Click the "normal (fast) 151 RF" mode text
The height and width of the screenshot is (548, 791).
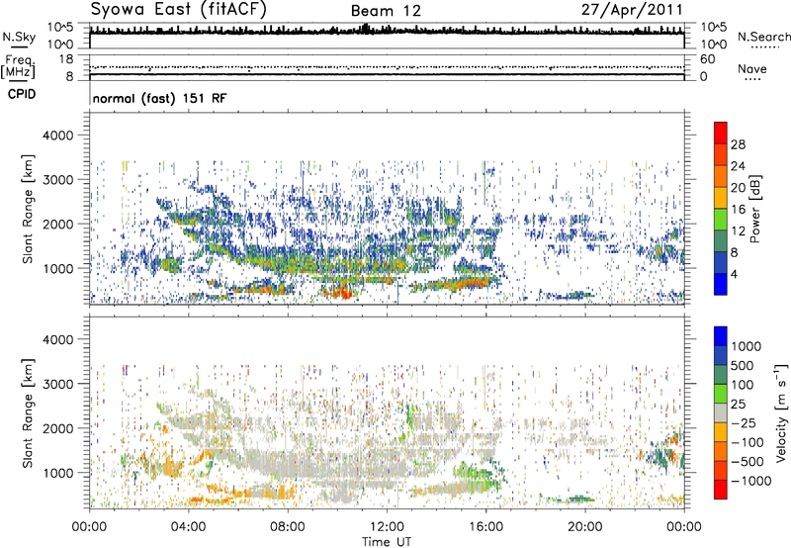160,98
